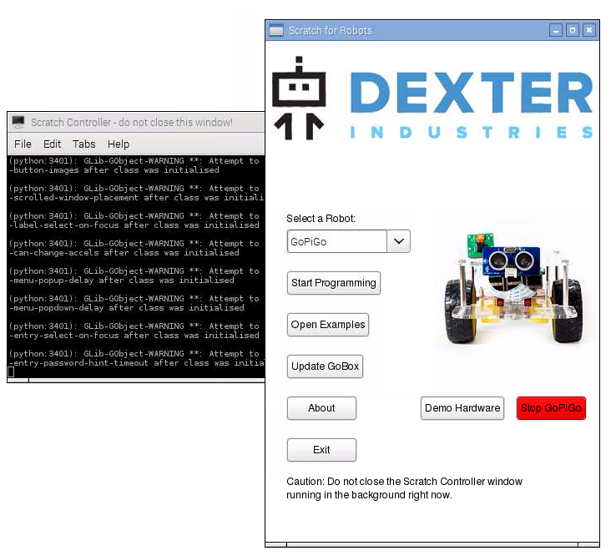Open the Edit menu in Scratch Controller

pyautogui.click(x=53, y=144)
